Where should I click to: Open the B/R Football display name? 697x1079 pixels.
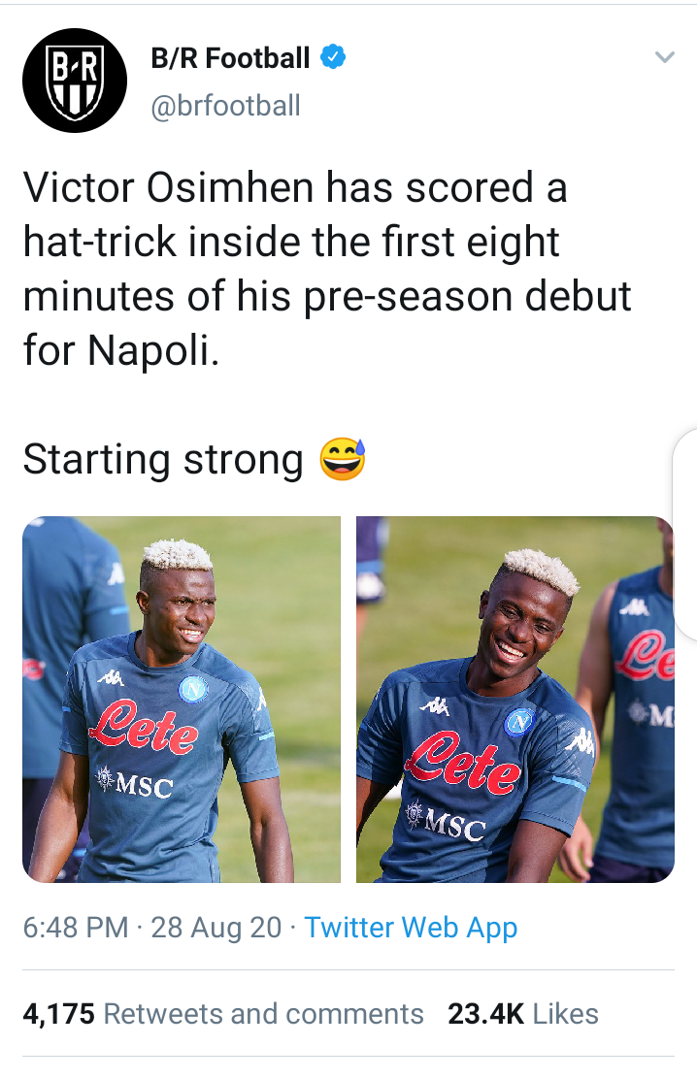tap(230, 58)
